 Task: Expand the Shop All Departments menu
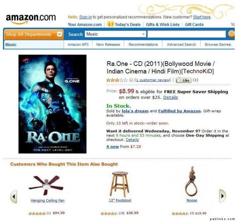(x=34, y=34)
